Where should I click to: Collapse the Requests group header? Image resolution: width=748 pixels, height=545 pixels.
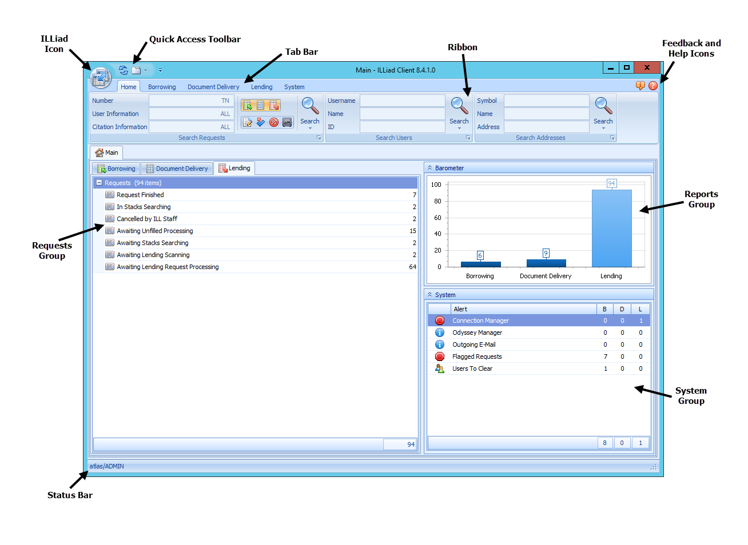coord(101,183)
